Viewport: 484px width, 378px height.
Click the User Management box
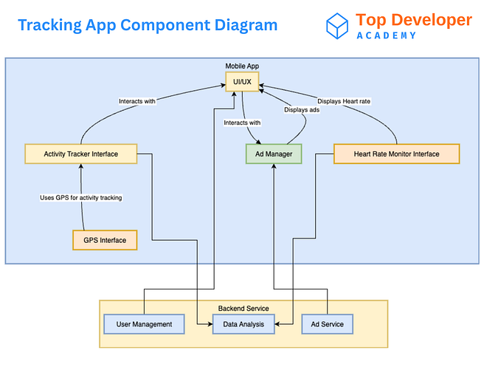tap(144, 324)
